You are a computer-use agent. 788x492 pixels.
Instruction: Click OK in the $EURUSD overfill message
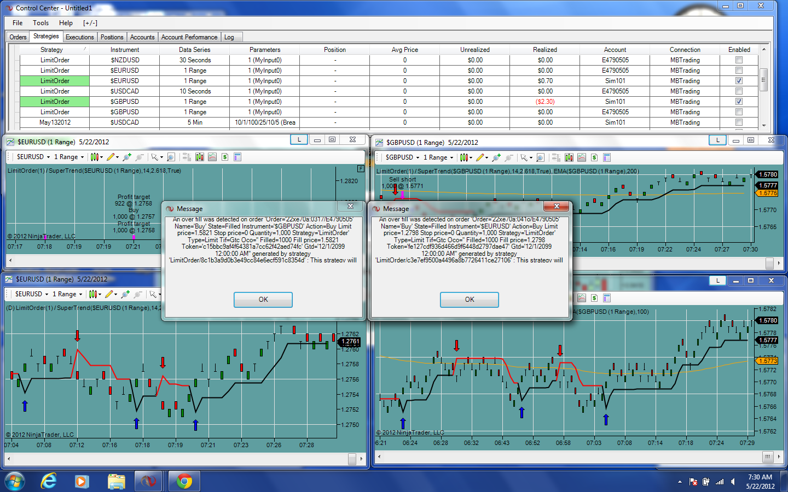[470, 300]
